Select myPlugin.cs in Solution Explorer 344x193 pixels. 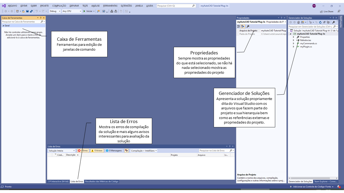point(305,46)
